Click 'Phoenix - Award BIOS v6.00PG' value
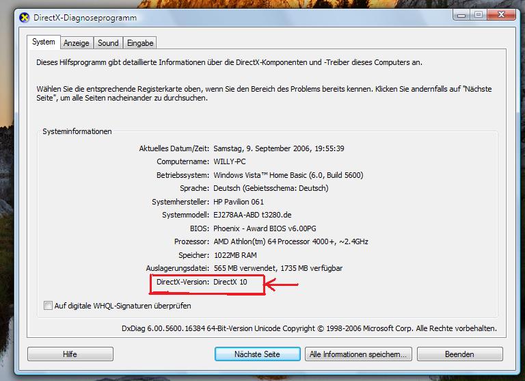 pos(265,228)
